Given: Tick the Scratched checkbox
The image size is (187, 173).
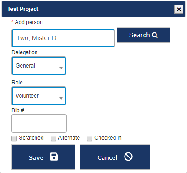Looking at the screenshot, I should point(14,138).
